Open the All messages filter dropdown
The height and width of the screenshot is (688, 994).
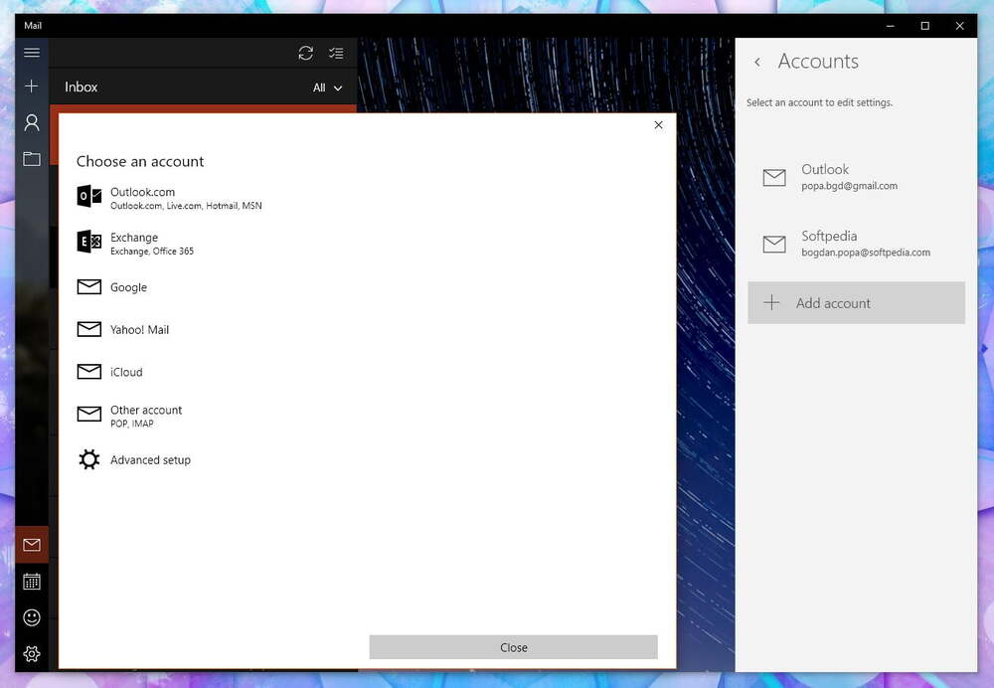[x=327, y=87]
